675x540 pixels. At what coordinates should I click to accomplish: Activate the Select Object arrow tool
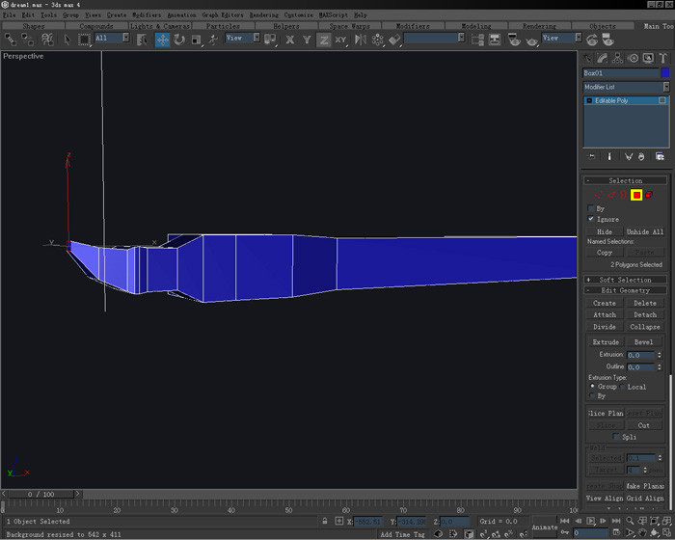click(x=67, y=40)
